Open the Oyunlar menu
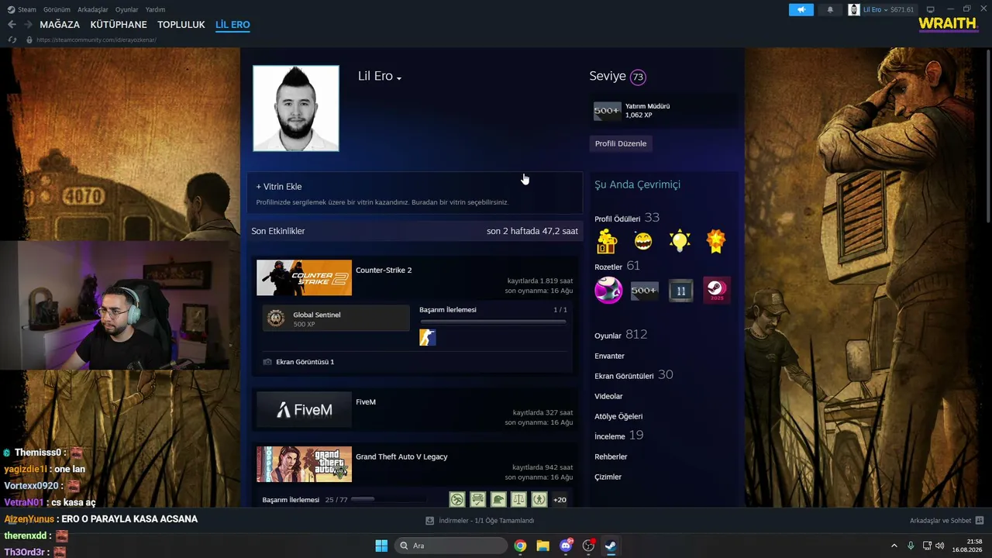The image size is (992, 558). (x=127, y=9)
